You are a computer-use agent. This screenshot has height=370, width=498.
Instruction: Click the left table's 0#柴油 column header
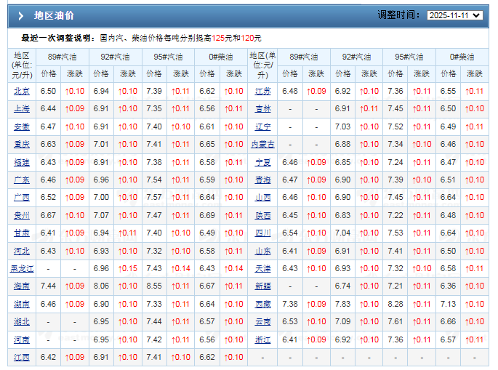[x=221, y=57]
